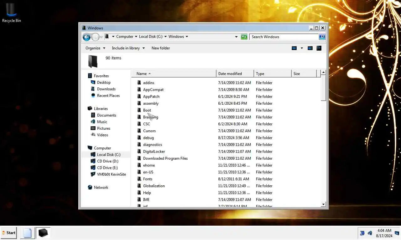Expand the root breadcrumb arrow before Computer
The width and height of the screenshot is (401, 240).
(113, 37)
